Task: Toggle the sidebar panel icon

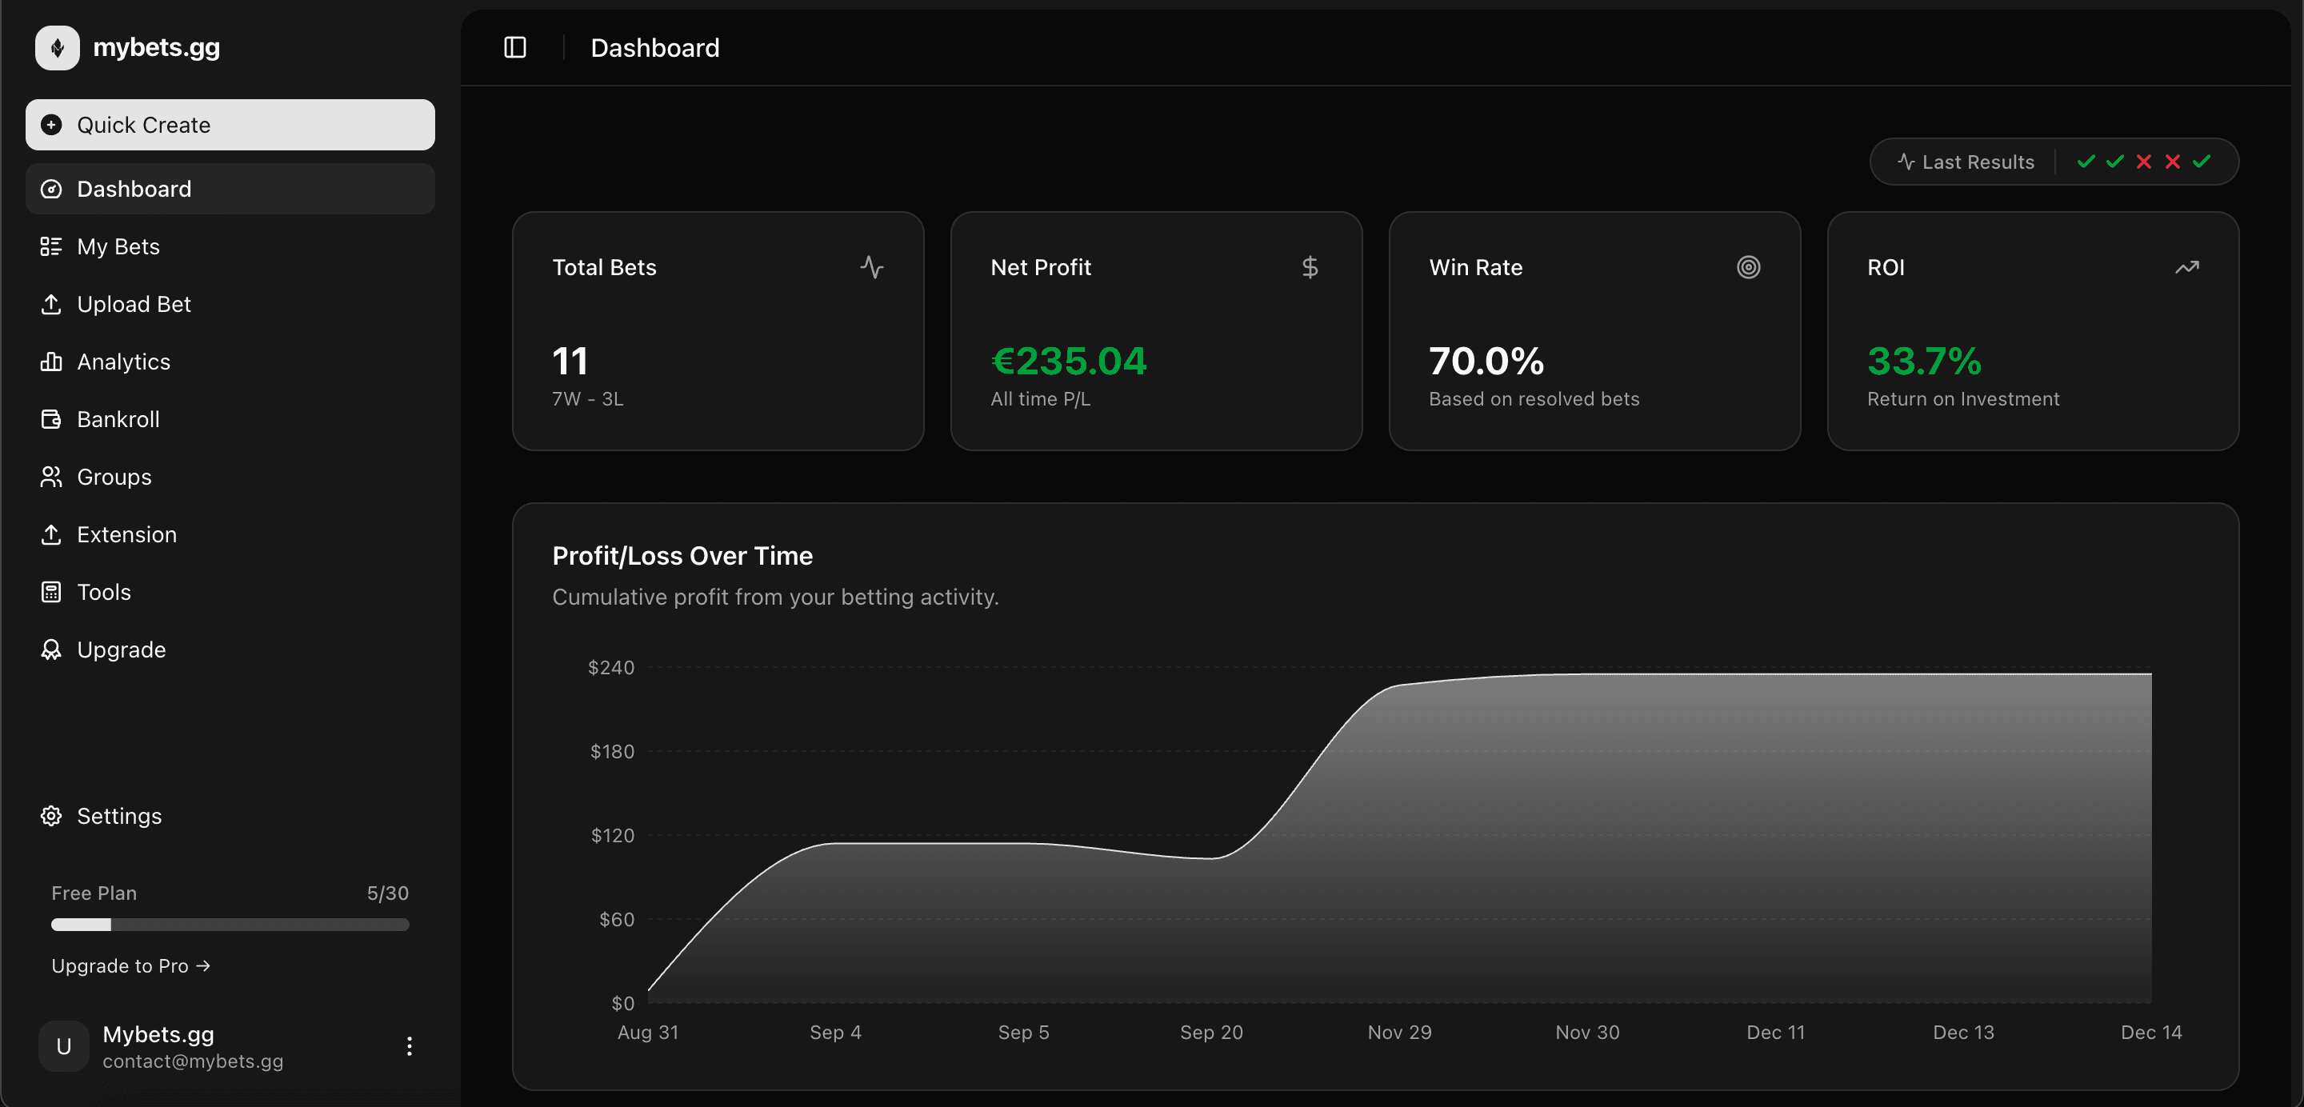Action: (515, 47)
